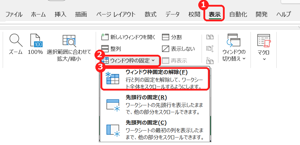Click the 再表示 unhide button
This screenshot has height=145, width=300.
click(x=175, y=61)
